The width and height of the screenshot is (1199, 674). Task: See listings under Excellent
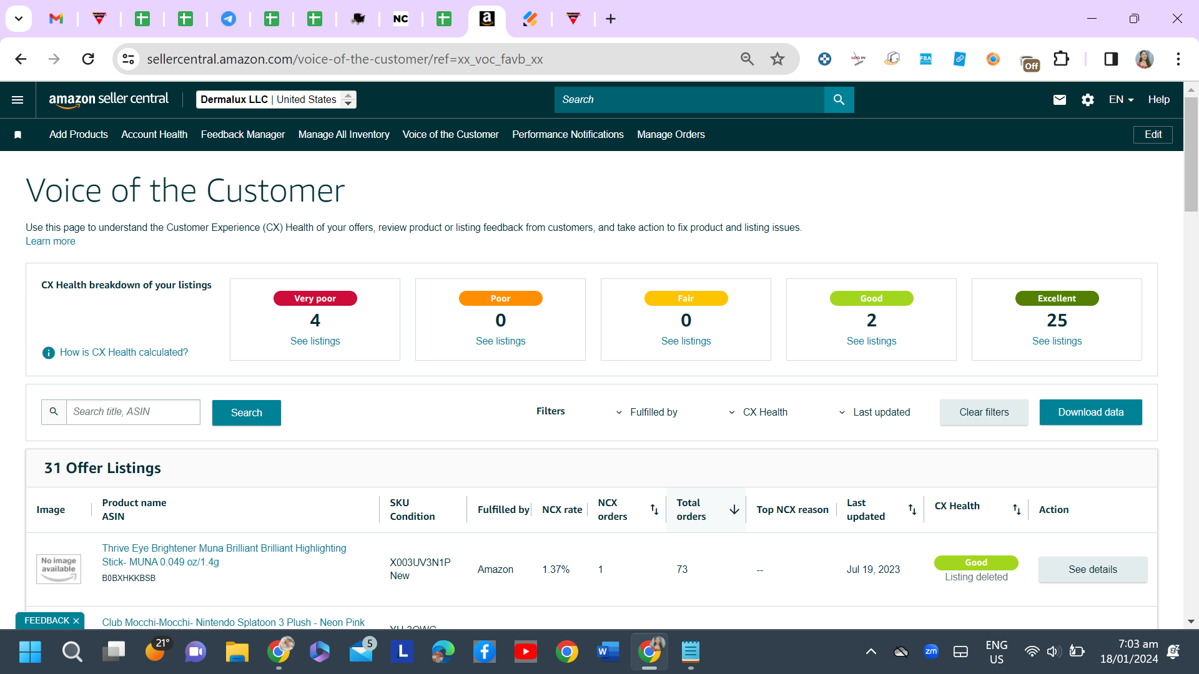[x=1057, y=341]
